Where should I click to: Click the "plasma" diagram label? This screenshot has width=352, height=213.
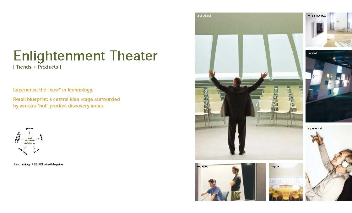[30, 128]
